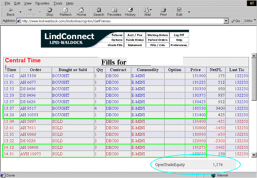
Task: Open Working Orders page
Action: [x=158, y=35]
